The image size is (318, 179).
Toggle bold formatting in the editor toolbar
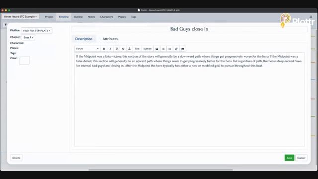coord(104,49)
